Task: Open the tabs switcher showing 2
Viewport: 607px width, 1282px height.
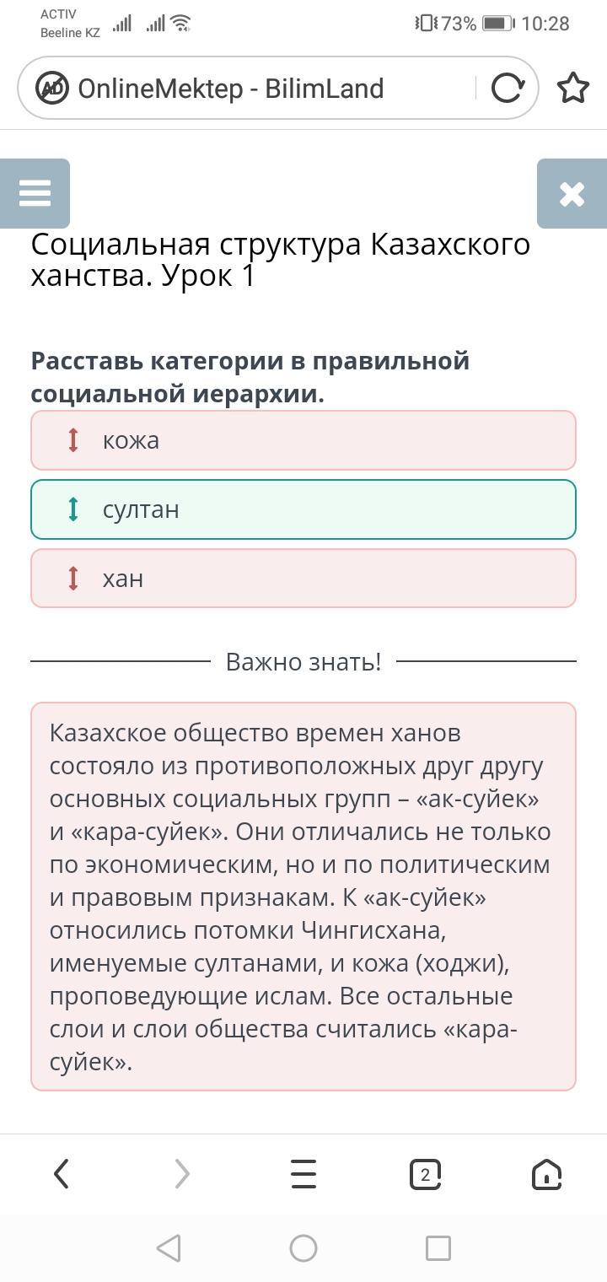Action: coord(425,1173)
